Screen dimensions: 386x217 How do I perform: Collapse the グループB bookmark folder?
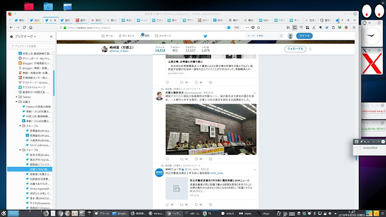click(20, 150)
